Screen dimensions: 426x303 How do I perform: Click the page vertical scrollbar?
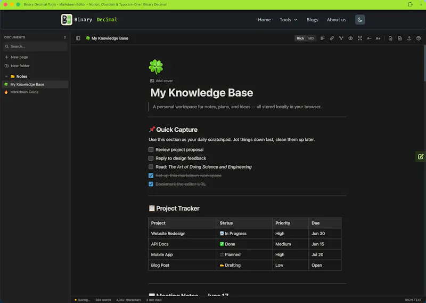click(x=424, y=63)
